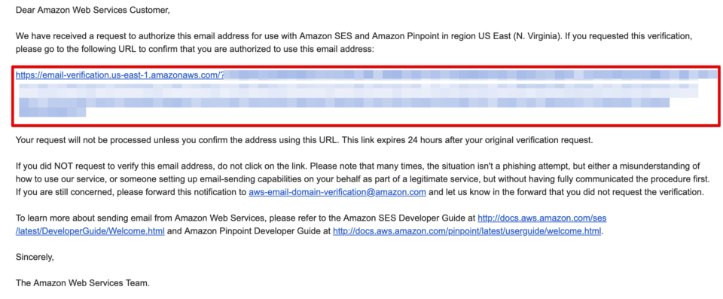This screenshot has width=723, height=299.
Task: Open the Pinpoint userguide welcome.html link
Action: (x=467, y=231)
